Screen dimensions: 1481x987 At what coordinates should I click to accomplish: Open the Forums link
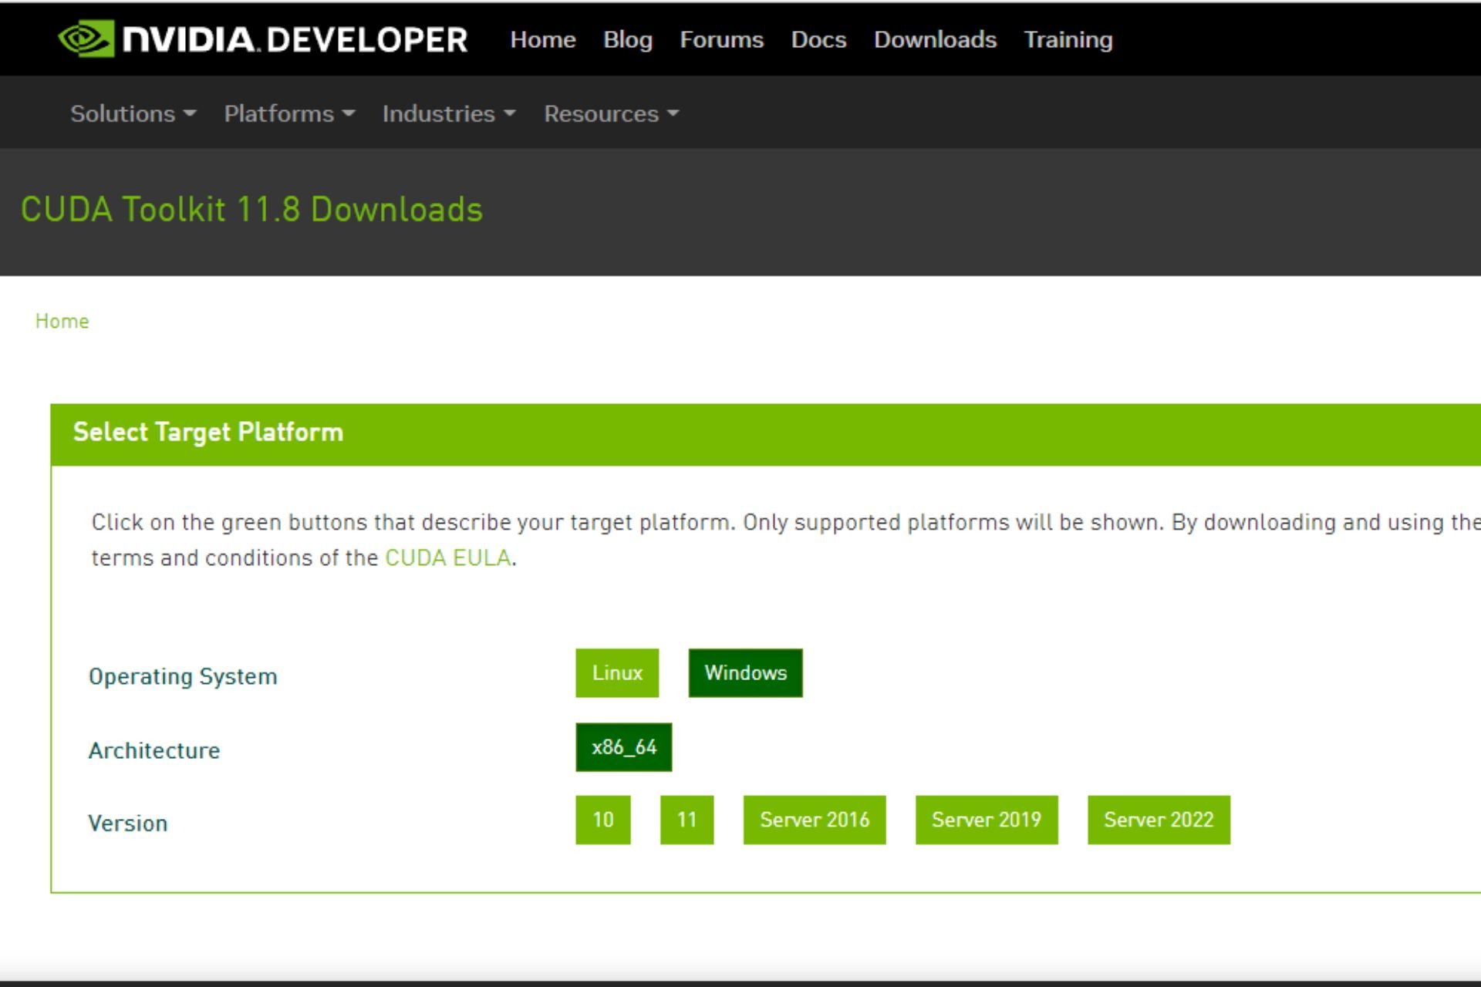721,39
